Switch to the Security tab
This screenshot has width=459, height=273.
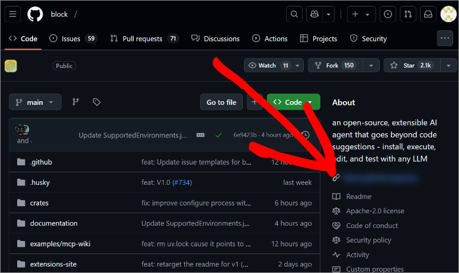coord(368,38)
